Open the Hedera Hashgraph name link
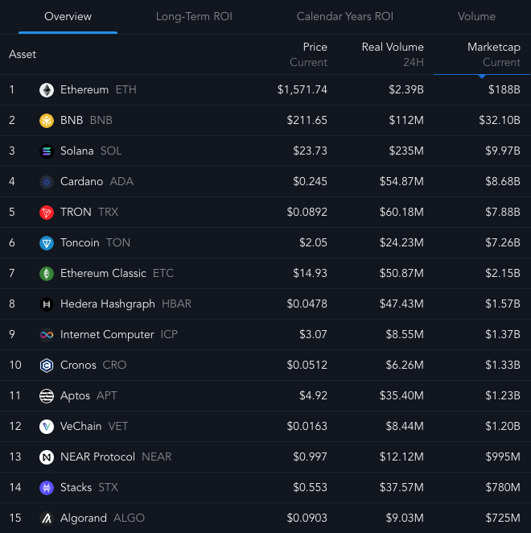The width and height of the screenshot is (531, 533). click(107, 304)
